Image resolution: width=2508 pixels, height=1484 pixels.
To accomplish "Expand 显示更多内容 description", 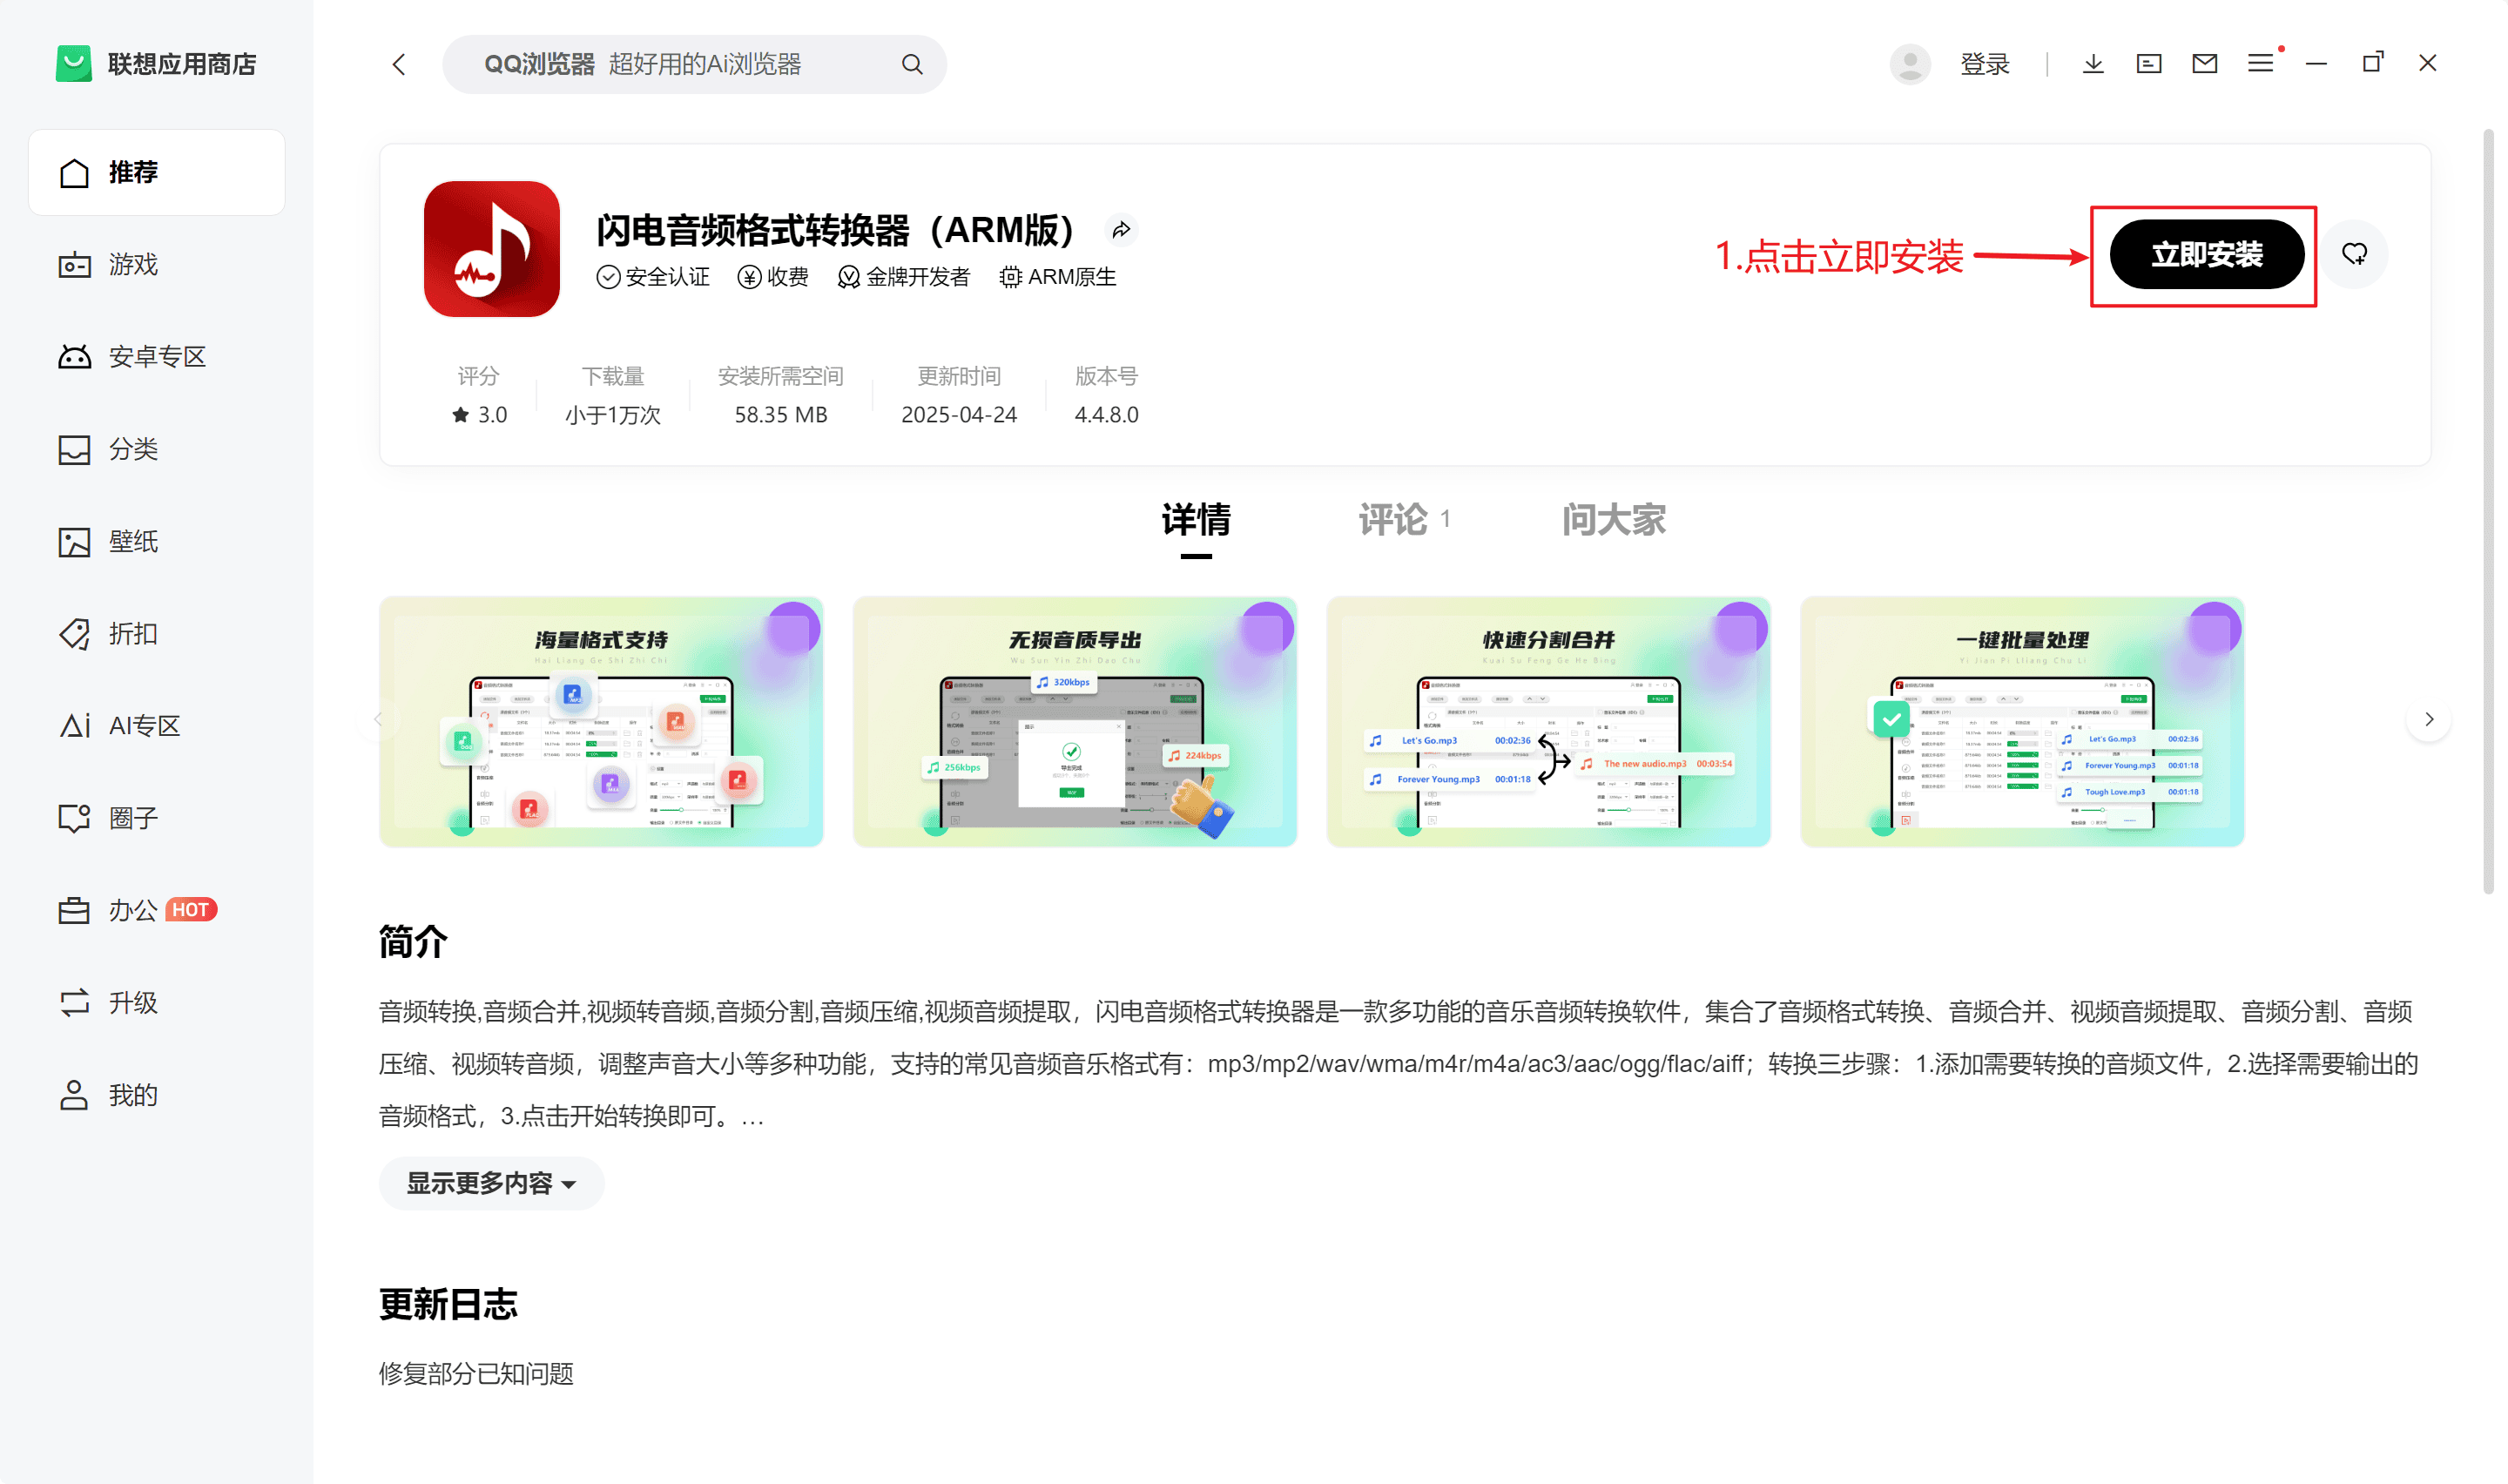I will [x=491, y=1184].
